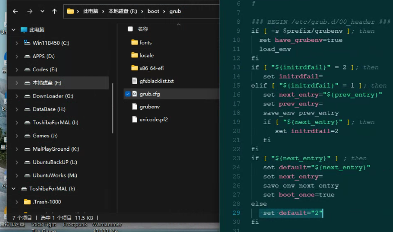Screen dimensions: 393x232
Task: Go back in File Explorer
Action: coord(15,11)
